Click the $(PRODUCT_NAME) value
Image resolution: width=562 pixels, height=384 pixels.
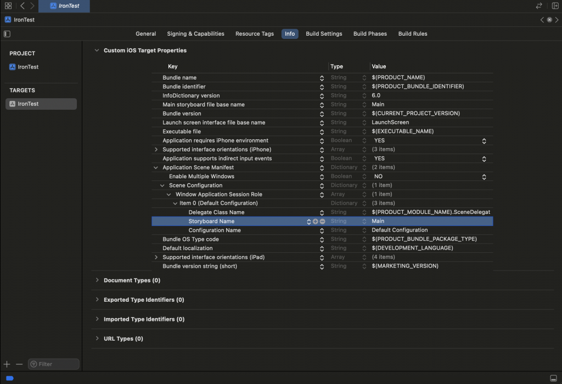[398, 77]
